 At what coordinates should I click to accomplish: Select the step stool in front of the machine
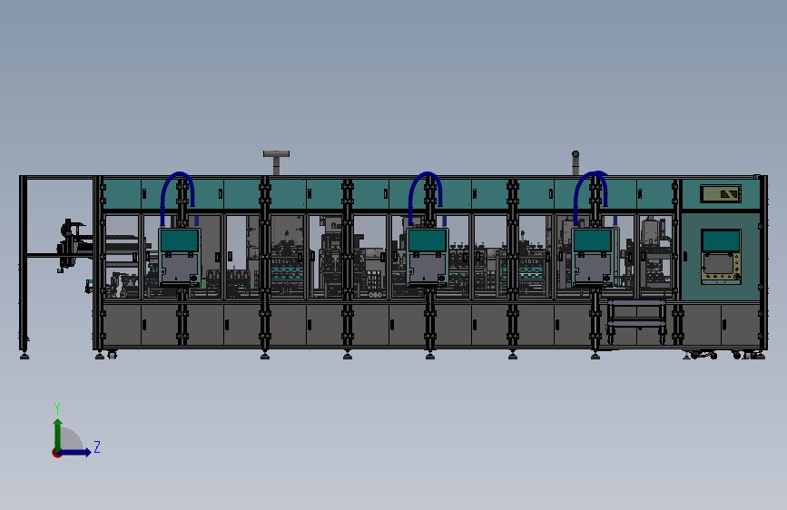pos(636,321)
